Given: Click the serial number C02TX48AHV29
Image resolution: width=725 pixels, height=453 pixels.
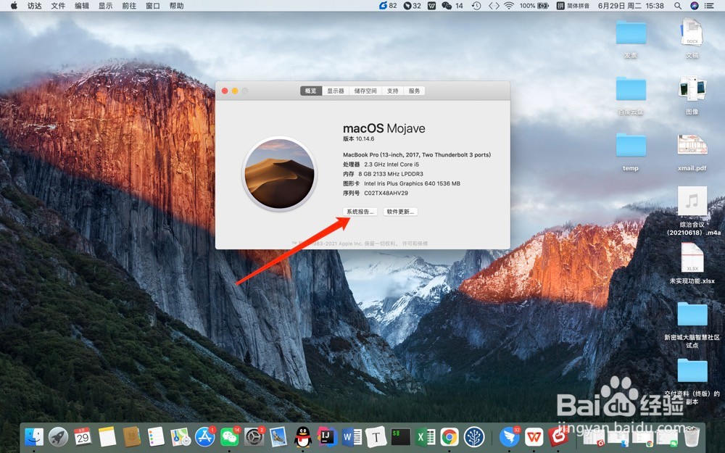Looking at the screenshot, I should tap(386, 194).
